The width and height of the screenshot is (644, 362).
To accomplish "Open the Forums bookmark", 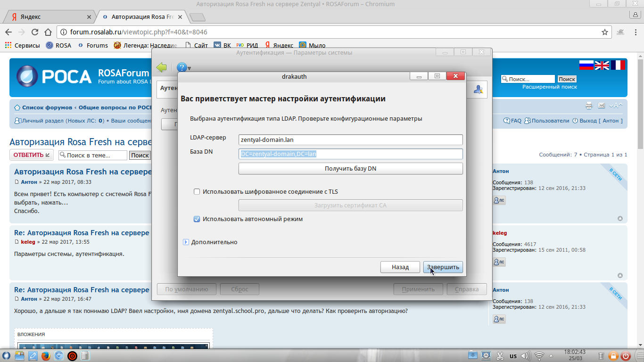I will pos(92,45).
